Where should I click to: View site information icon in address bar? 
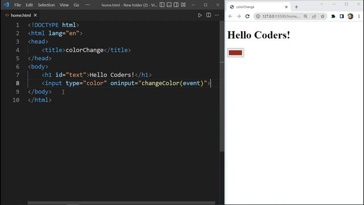coord(258,17)
